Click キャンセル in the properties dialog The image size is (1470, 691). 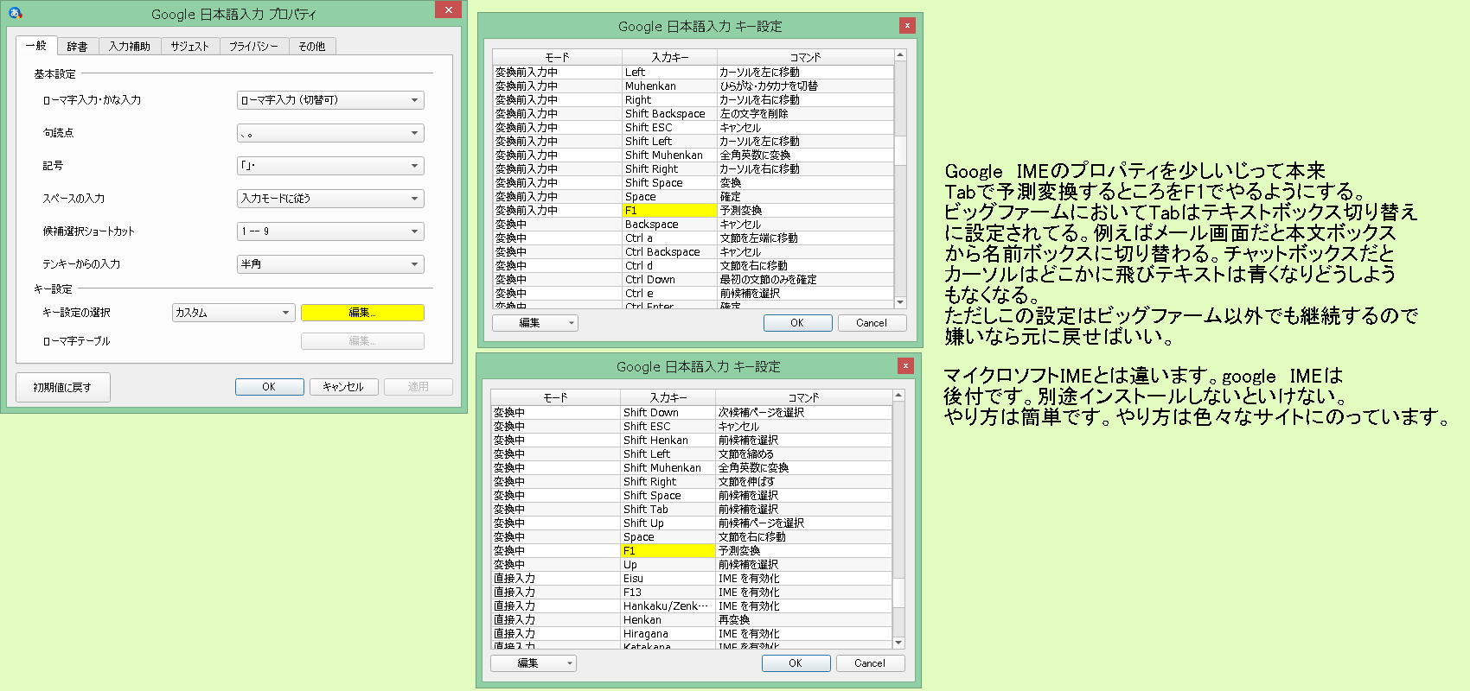(x=343, y=387)
